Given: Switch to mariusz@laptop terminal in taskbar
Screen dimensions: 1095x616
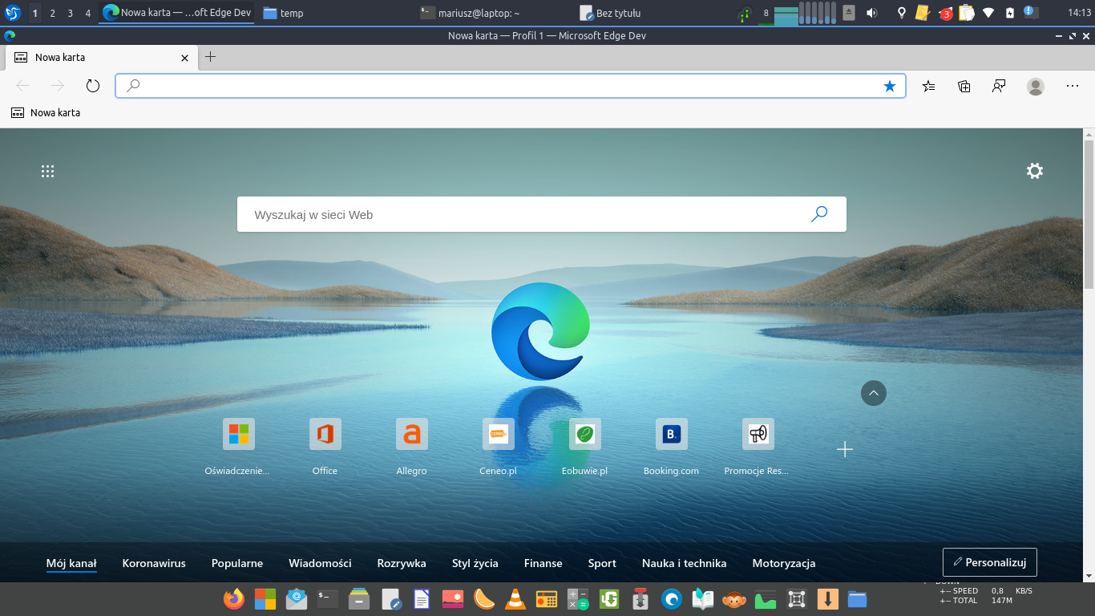Looking at the screenshot, I should pos(471,13).
